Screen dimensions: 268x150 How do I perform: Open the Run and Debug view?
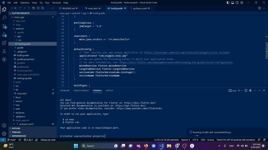[x=4, y=35]
